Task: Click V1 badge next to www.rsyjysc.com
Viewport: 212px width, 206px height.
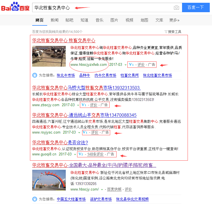Action: tap(85, 132)
